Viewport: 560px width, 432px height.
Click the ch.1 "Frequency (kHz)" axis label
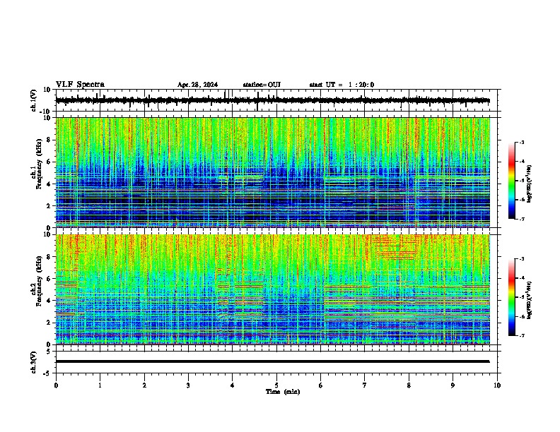coord(39,164)
